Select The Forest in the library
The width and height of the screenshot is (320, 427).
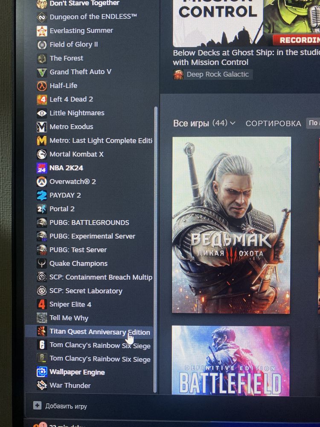(67, 58)
